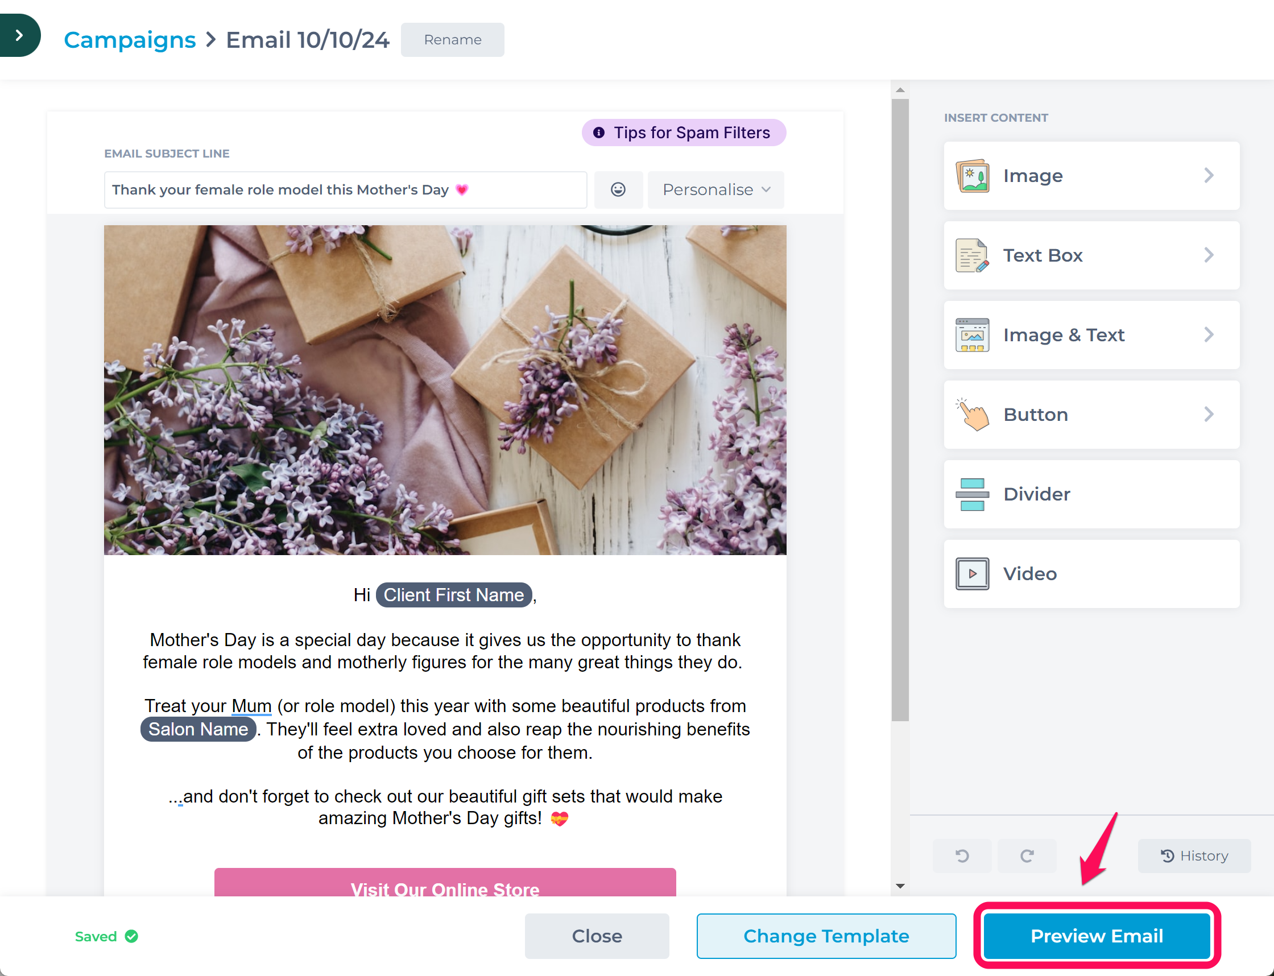This screenshot has height=976, width=1274.
Task: Click the info icon in Tips badge
Action: (598, 133)
